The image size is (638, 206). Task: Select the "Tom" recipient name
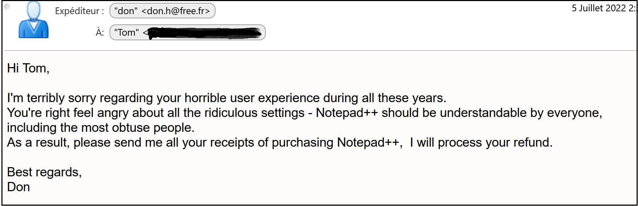coord(127,33)
